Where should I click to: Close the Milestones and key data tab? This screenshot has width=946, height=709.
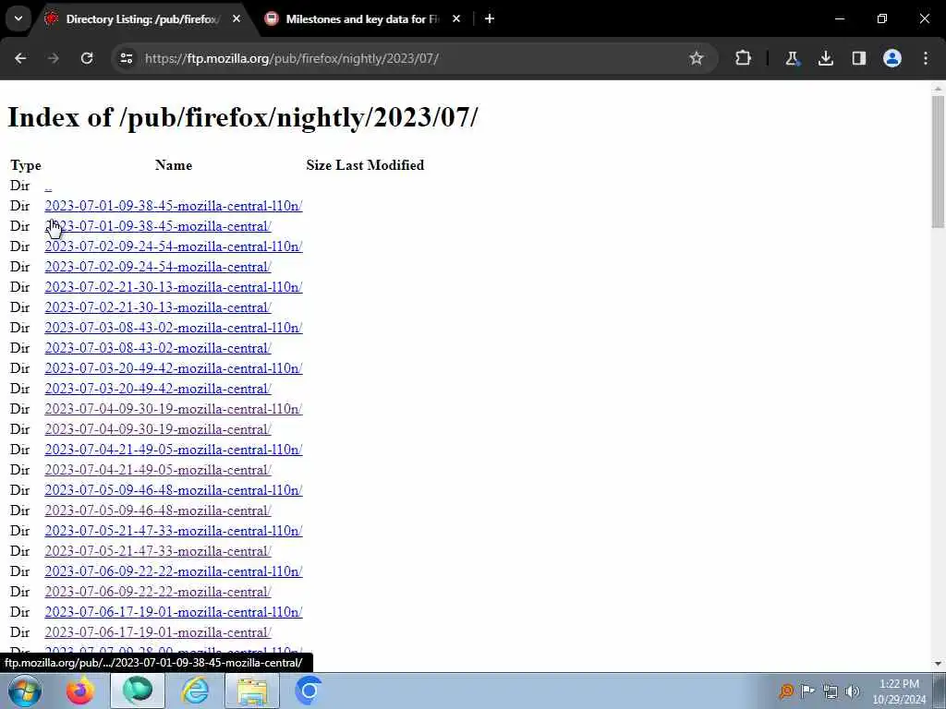pyautogui.click(x=456, y=18)
